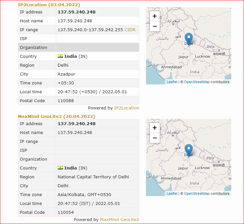Select the Organization row in IP2Location table
This screenshot has width=244, height=224.
pyautogui.click(x=79, y=47)
